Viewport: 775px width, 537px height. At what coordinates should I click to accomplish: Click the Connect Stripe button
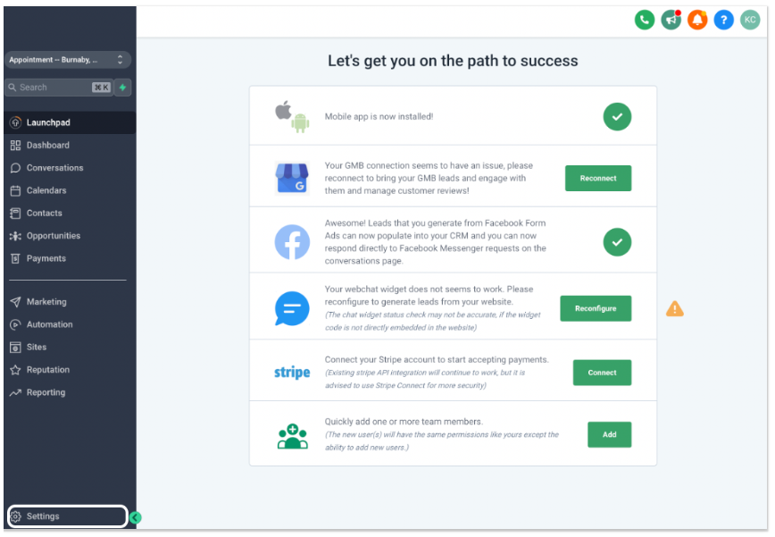point(602,373)
